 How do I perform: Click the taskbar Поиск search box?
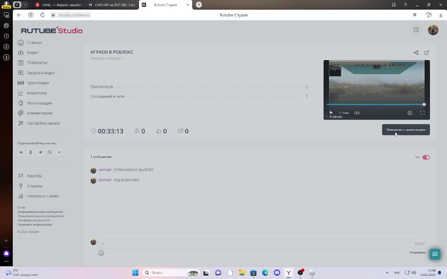point(171,273)
